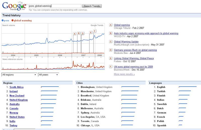Image resolution: width=201 pixels, height=130 pixels.
Task: Click the red global warming legend dot
Action: (x=12, y=20)
